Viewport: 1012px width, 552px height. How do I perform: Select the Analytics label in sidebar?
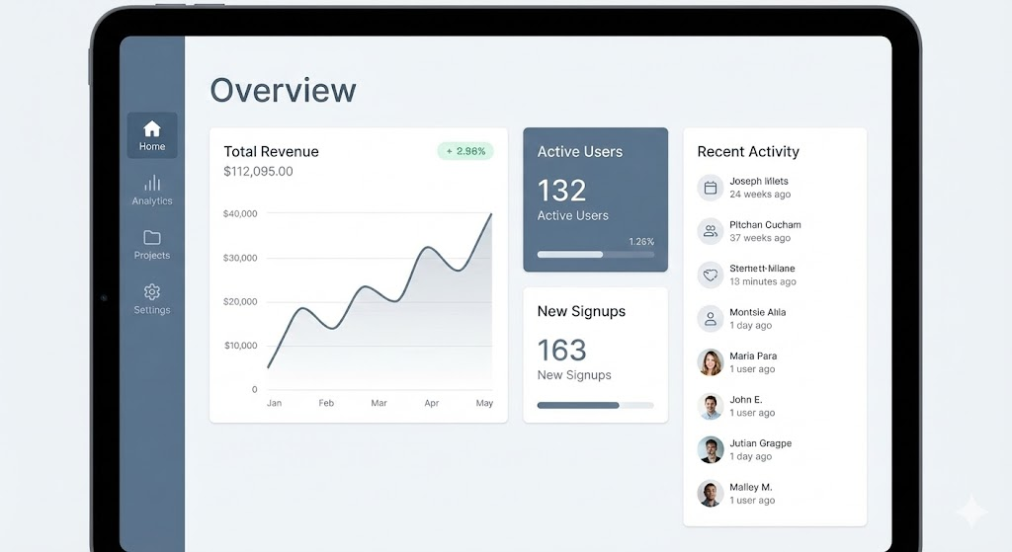click(152, 201)
